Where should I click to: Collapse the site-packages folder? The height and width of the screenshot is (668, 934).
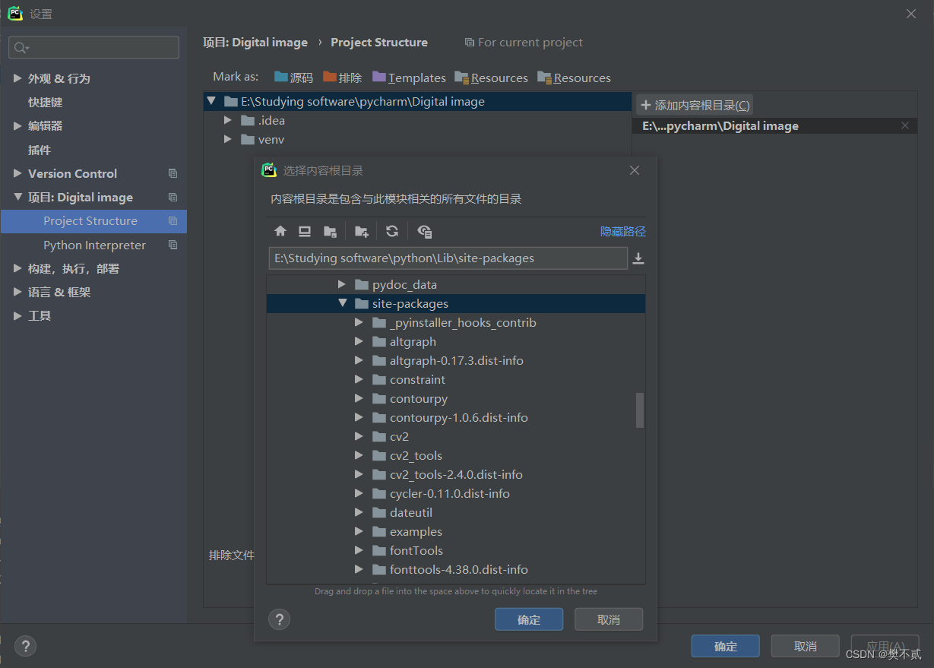pyautogui.click(x=342, y=303)
